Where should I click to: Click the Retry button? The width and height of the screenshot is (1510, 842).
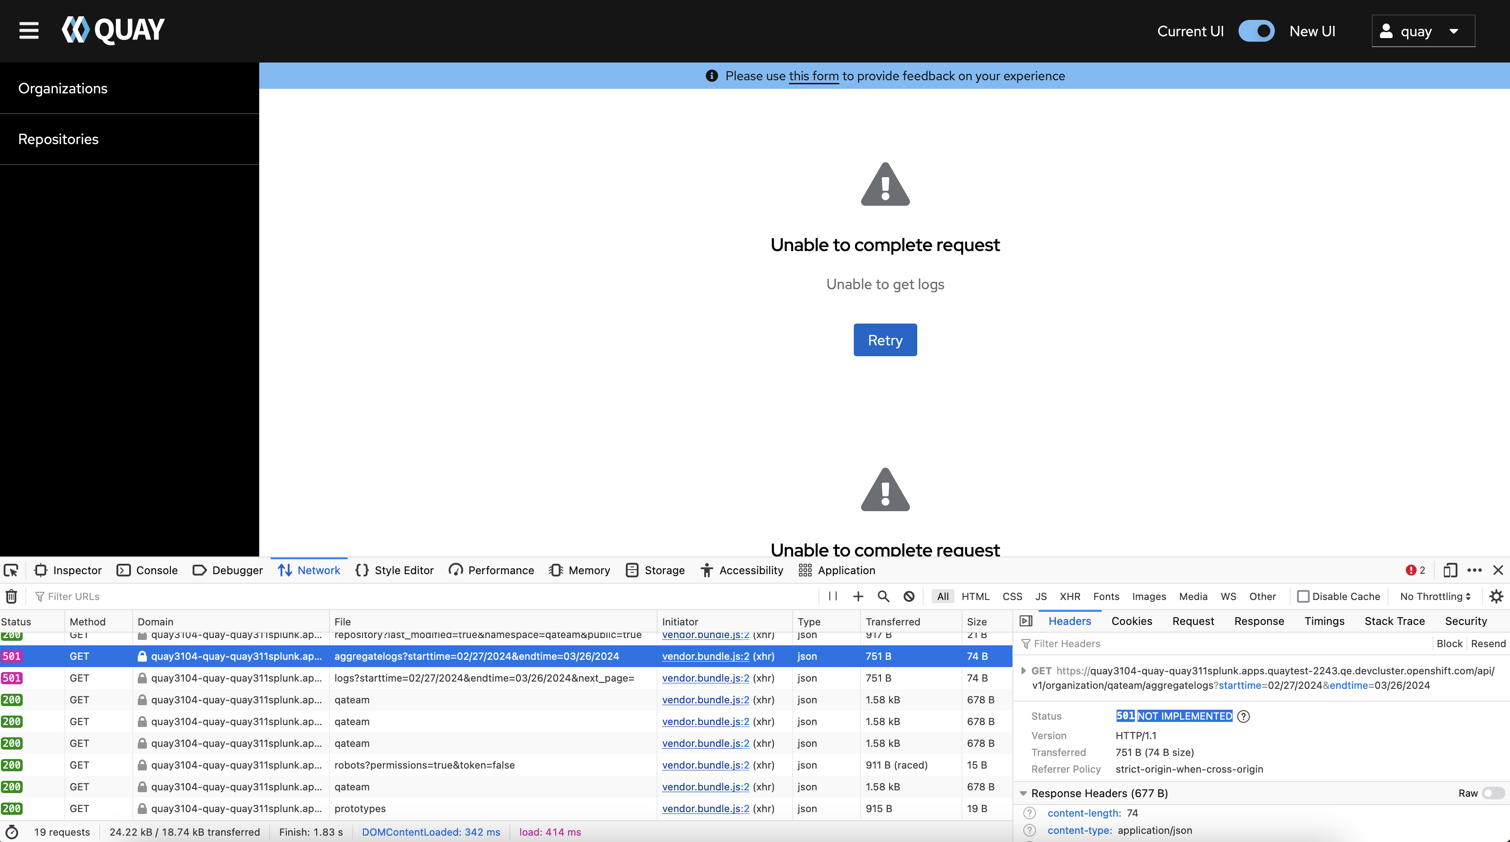[885, 340]
